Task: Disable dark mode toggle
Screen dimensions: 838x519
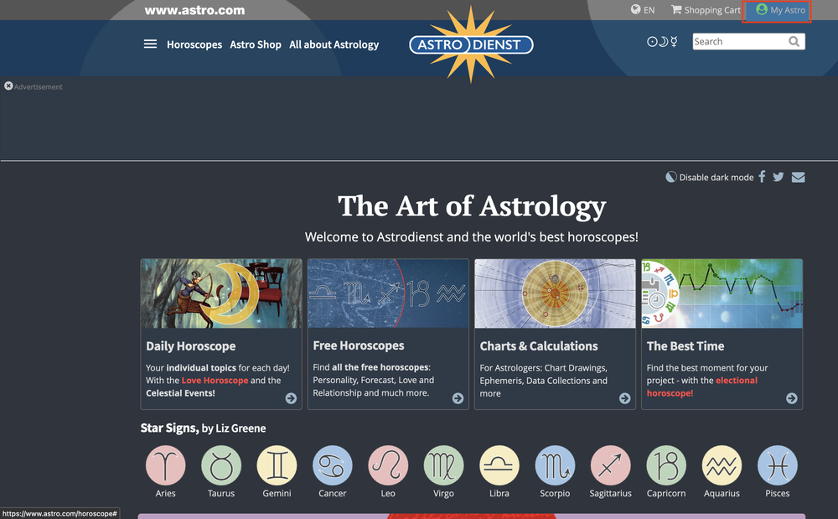Action: click(710, 177)
